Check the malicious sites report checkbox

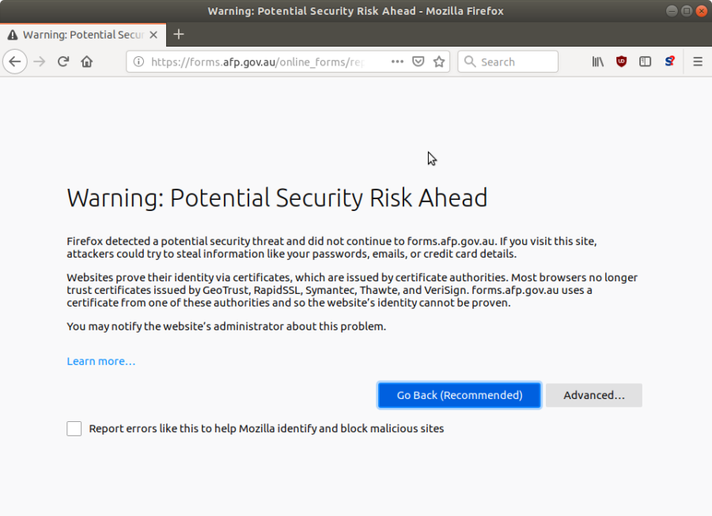click(x=74, y=428)
